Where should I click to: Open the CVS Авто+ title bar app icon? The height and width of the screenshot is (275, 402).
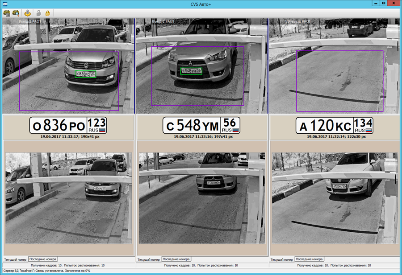click(x=4, y=4)
